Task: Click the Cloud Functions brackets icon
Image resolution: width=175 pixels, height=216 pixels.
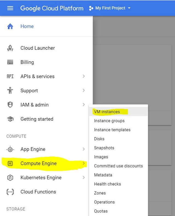Action: click(x=10, y=192)
